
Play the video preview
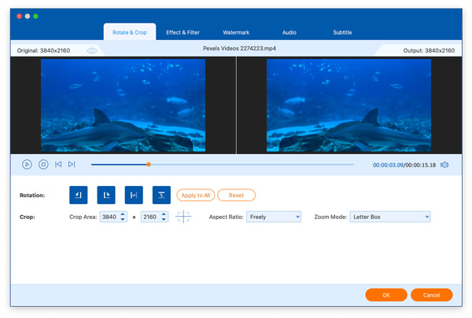(27, 164)
